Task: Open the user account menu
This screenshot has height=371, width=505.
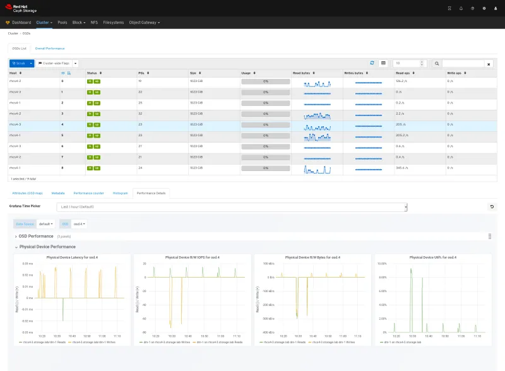Action: tap(495, 8)
